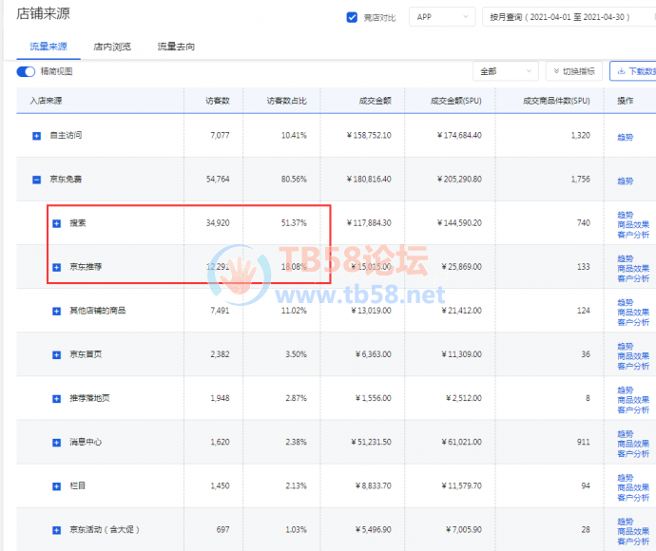The width and height of the screenshot is (656, 551).
Task: Open 商品效果 link in 消息中心 row
Action: click(633, 444)
